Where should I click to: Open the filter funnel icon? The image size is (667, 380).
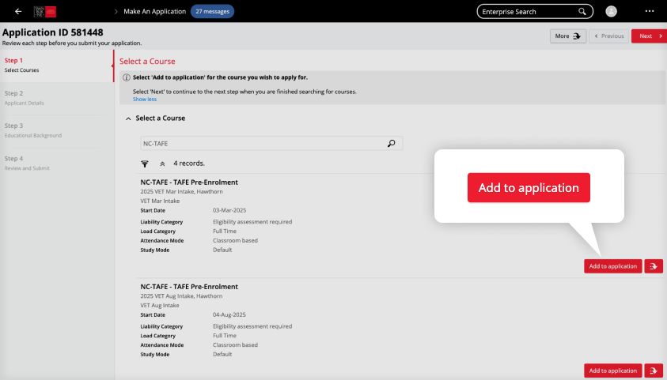click(x=145, y=164)
